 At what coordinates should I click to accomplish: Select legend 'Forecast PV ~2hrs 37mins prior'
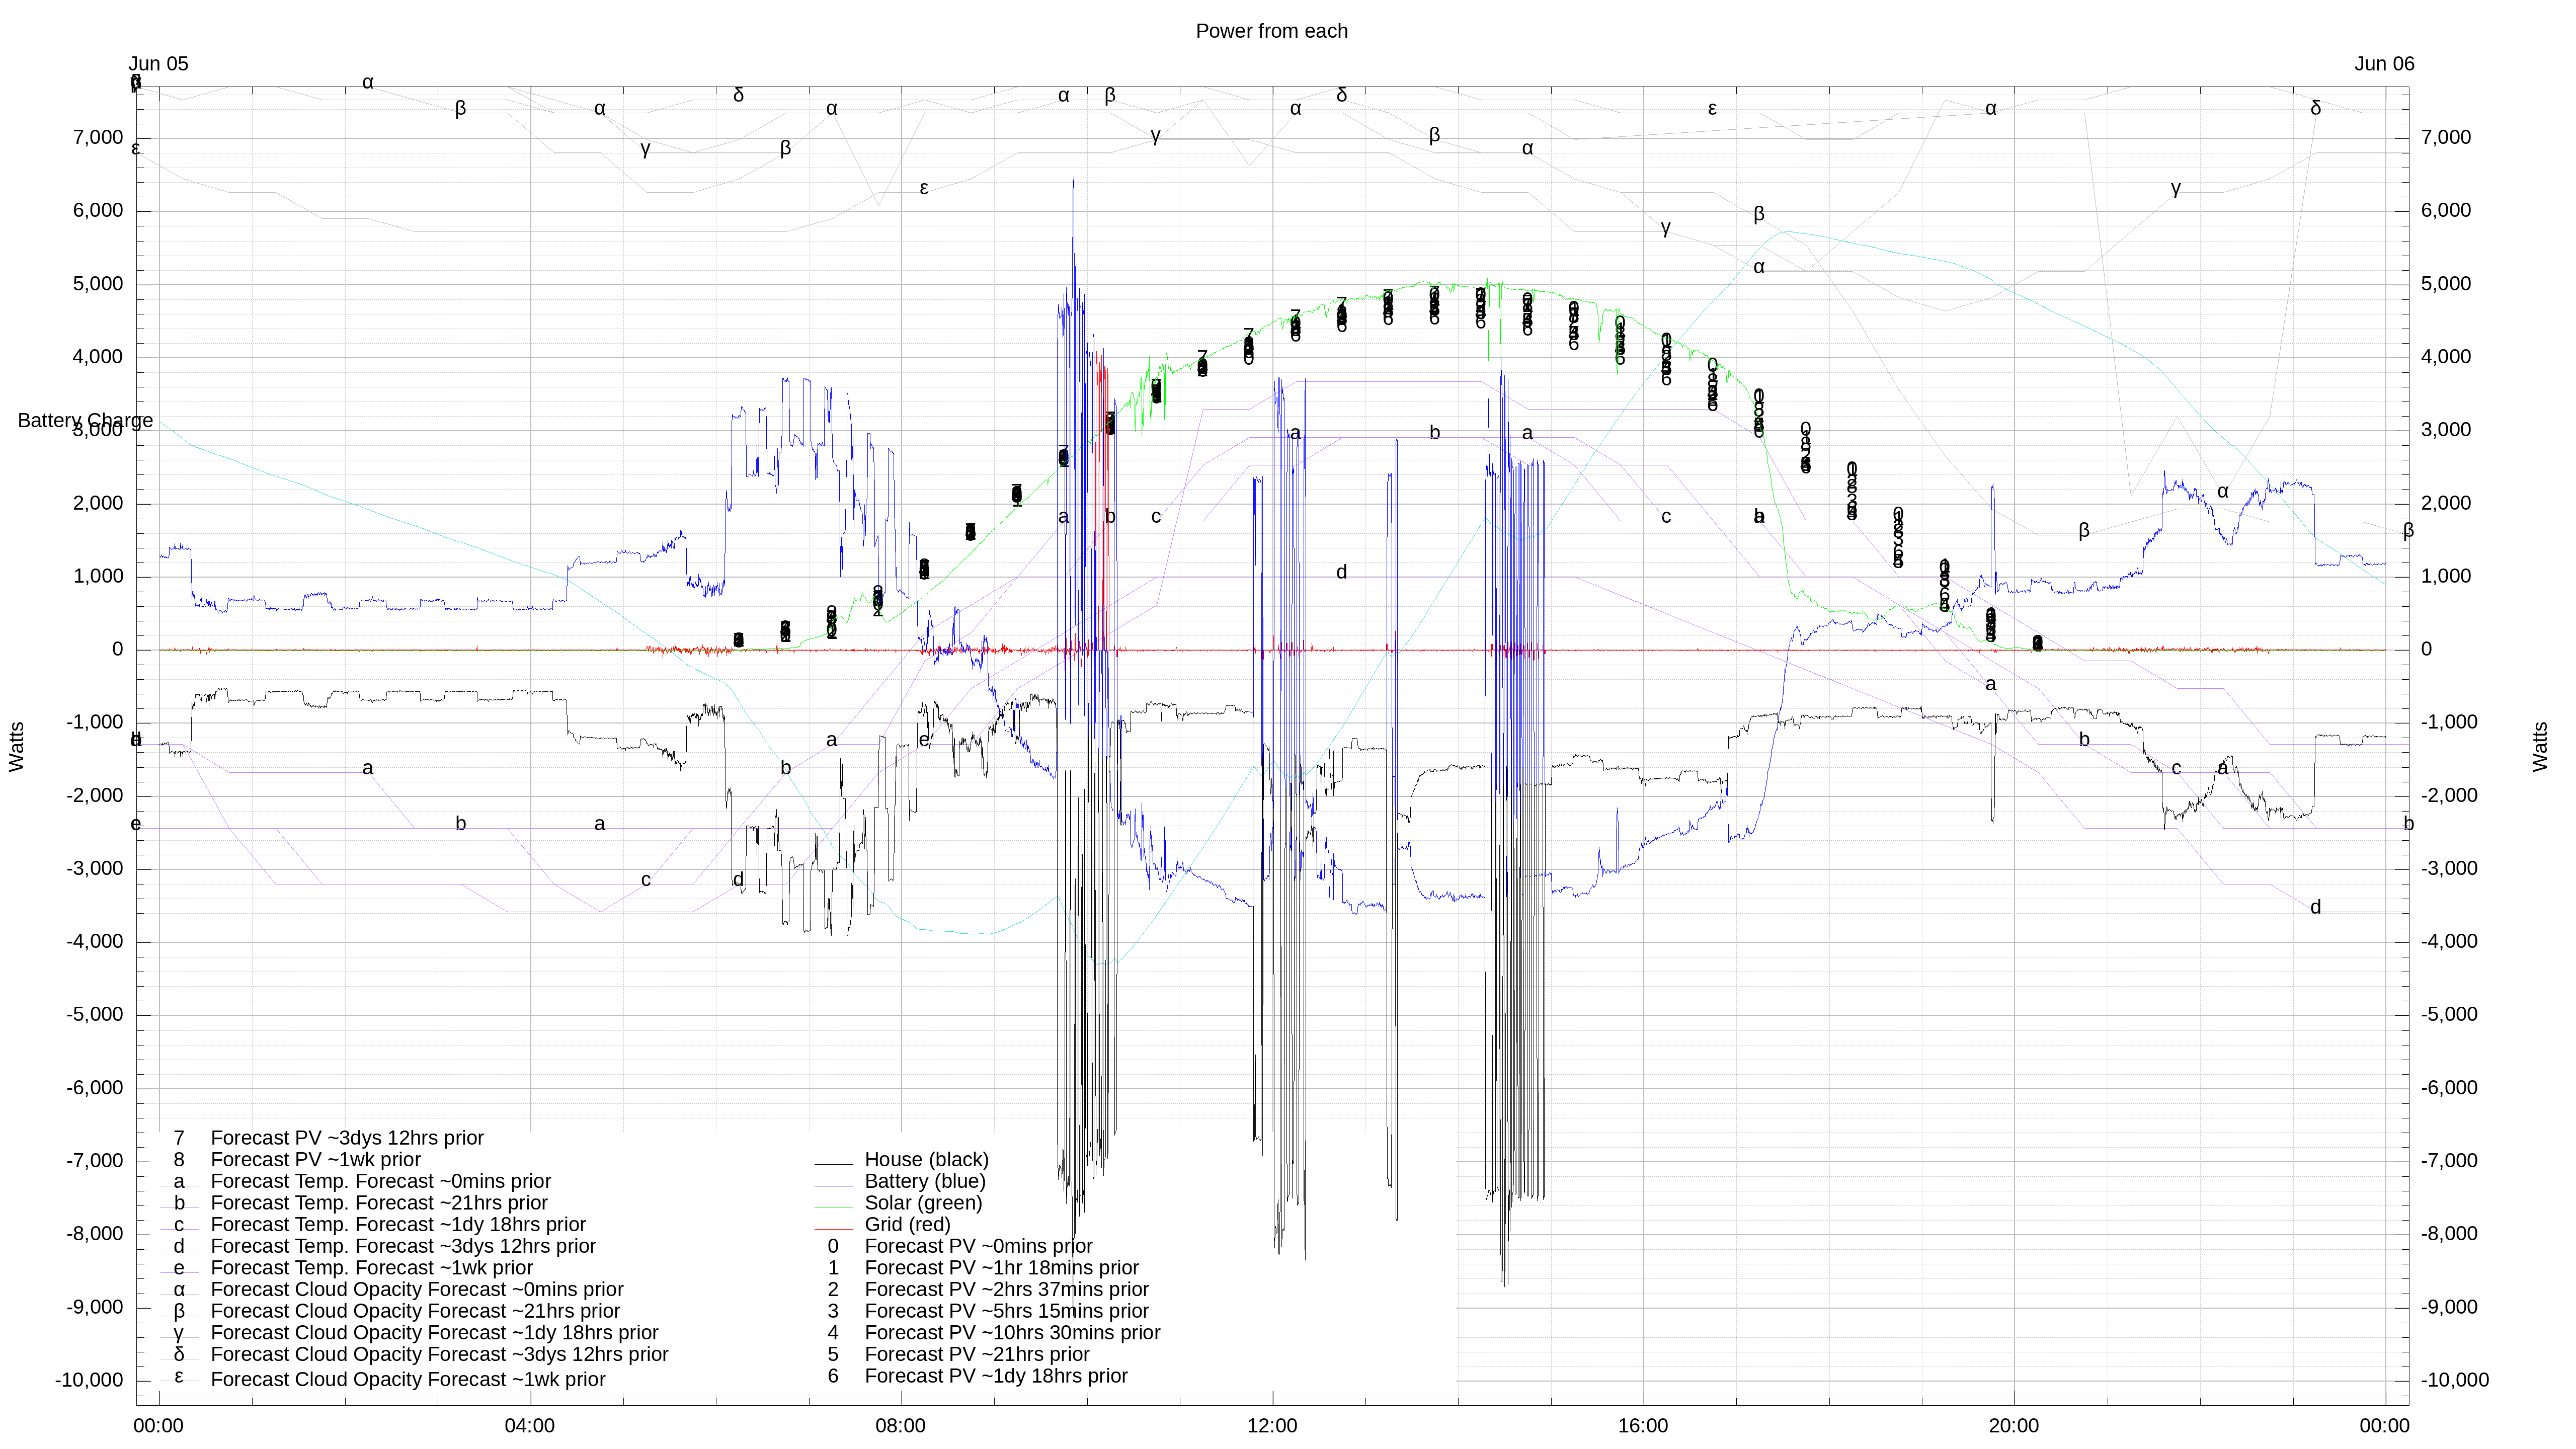(x=1006, y=1290)
